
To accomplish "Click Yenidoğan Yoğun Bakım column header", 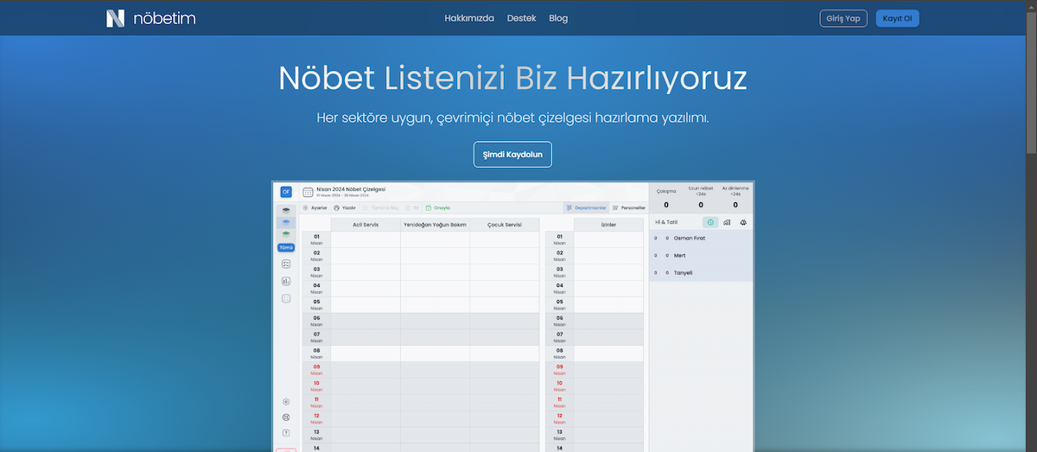I will click(435, 225).
